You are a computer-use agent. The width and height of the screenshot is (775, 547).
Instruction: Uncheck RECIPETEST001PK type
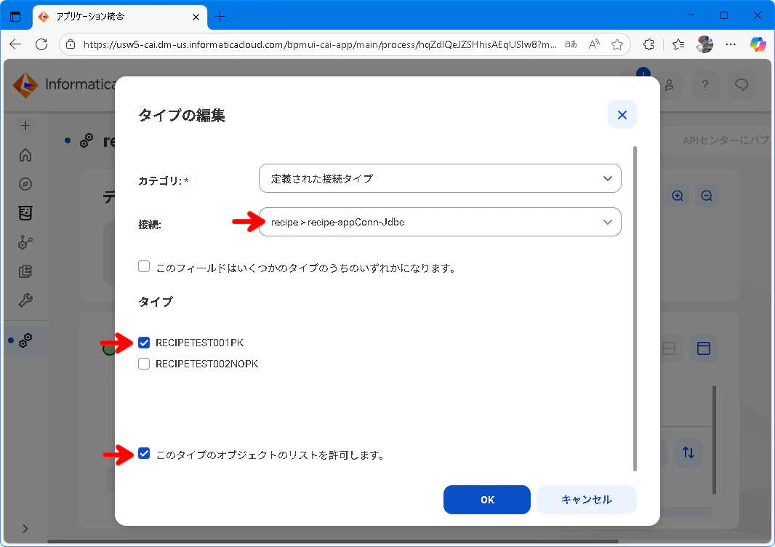pos(144,343)
